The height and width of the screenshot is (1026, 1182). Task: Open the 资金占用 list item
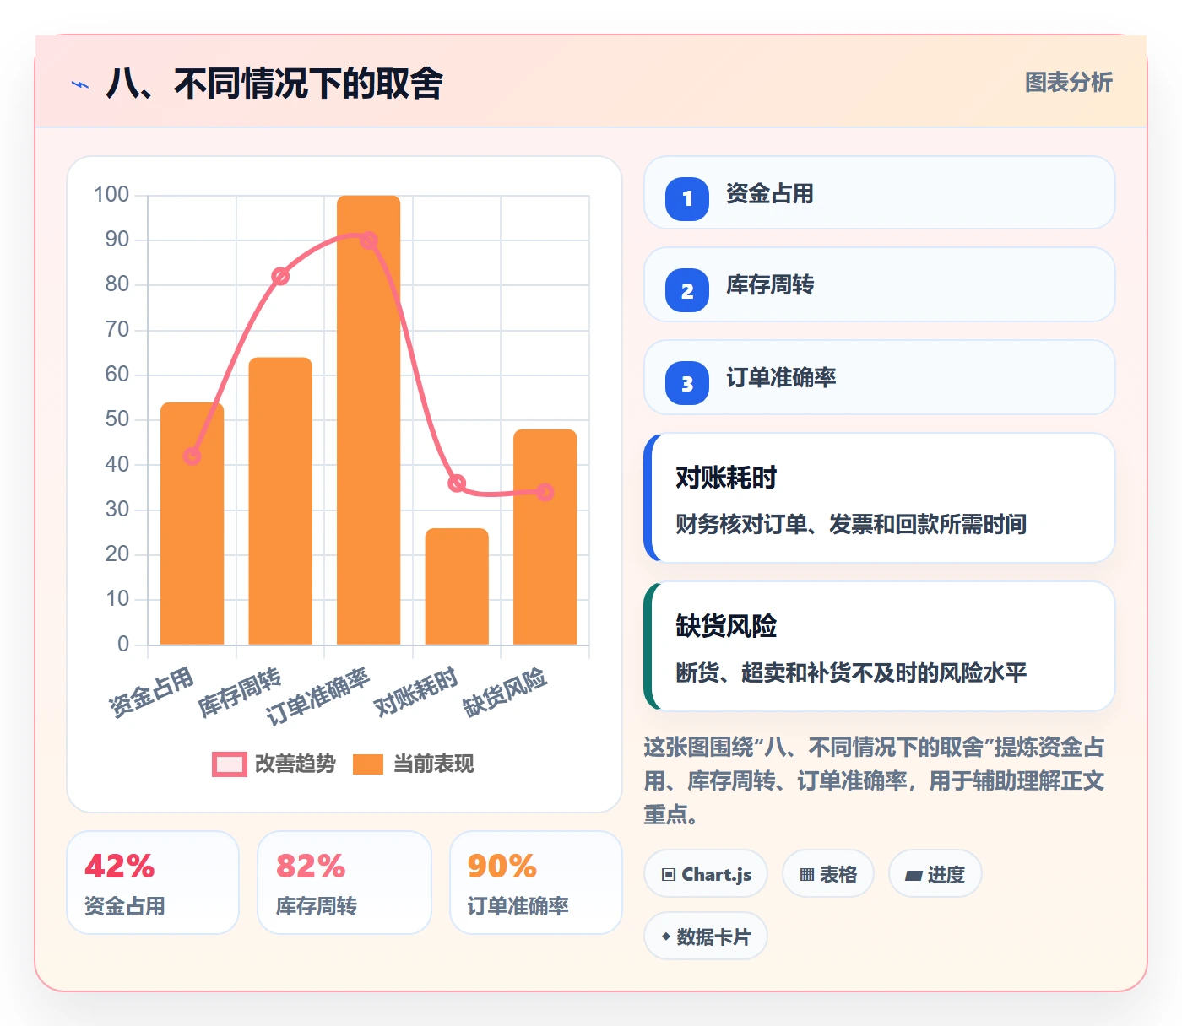[x=880, y=192]
